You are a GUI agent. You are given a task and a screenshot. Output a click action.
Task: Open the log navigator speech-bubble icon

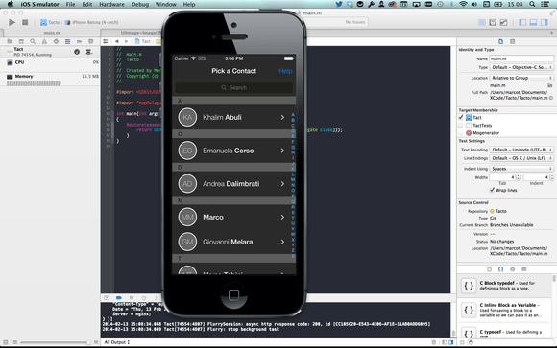pyautogui.click(x=90, y=41)
